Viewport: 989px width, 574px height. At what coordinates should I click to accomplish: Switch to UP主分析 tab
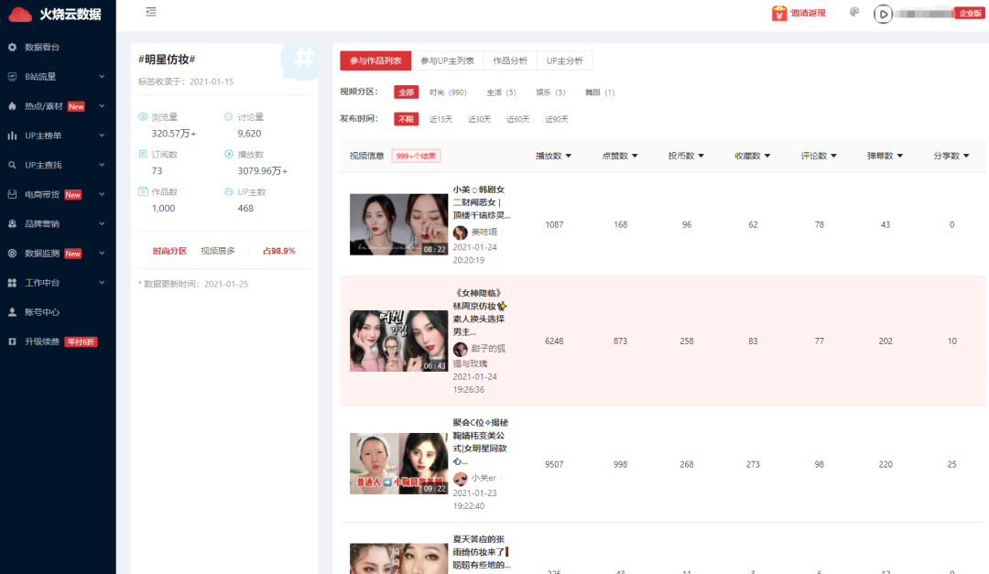point(564,60)
